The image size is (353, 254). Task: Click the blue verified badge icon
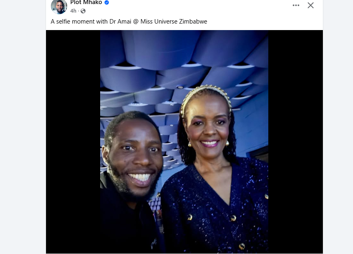coord(107,2)
